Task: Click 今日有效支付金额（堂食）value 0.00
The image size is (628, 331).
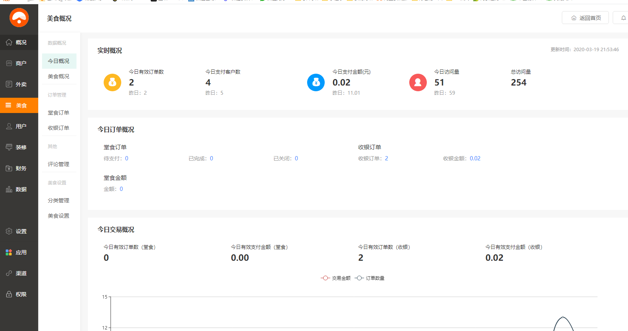Action: [240, 258]
